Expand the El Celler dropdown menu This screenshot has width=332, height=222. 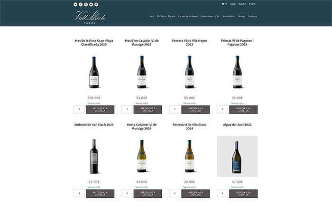coord(161,16)
